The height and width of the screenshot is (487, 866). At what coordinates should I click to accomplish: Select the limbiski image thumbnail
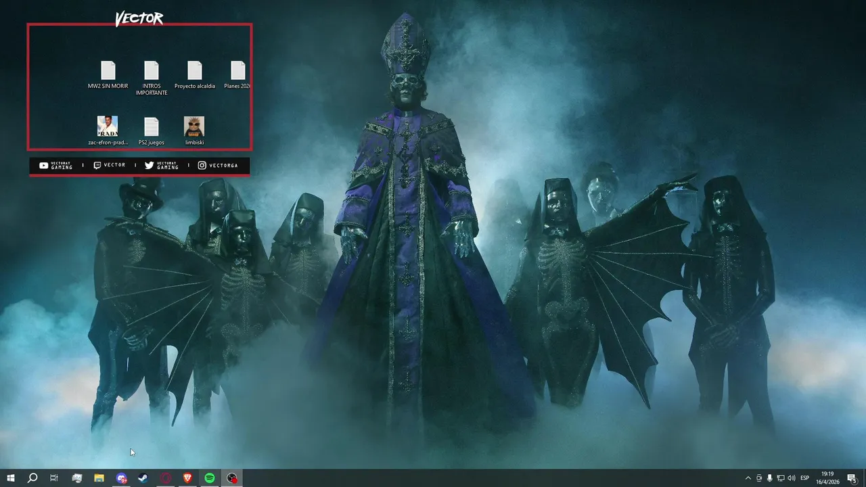coord(194,126)
